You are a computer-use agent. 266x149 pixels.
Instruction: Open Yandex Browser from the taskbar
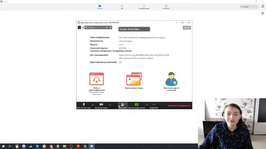(x=44, y=146)
